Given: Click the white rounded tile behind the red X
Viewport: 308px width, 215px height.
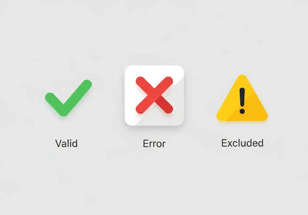Looking at the screenshot, I should [x=154, y=95].
